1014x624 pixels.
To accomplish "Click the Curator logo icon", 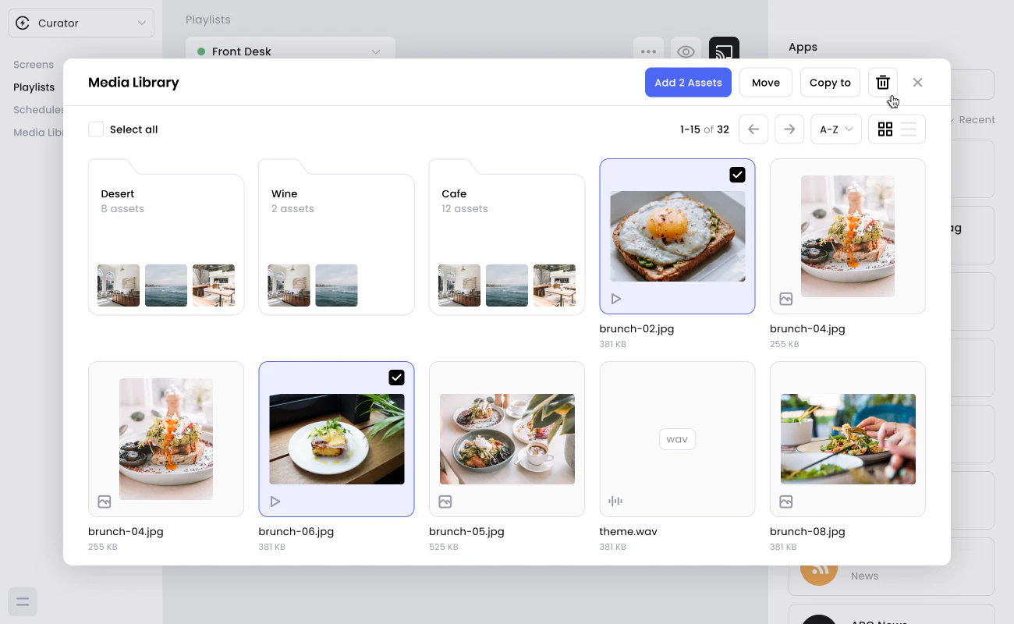I will click(23, 23).
